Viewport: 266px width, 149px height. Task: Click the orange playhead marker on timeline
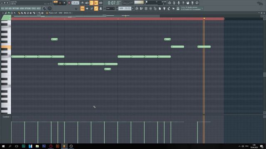204,18
